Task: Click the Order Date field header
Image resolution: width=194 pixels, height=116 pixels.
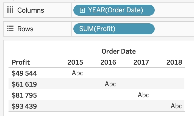Action: 118,51
